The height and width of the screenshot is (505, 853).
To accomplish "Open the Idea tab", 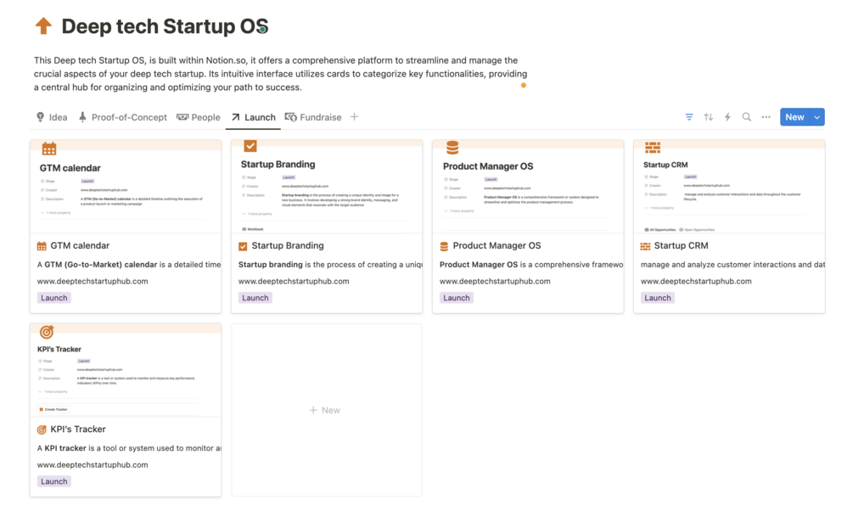I will (x=52, y=117).
